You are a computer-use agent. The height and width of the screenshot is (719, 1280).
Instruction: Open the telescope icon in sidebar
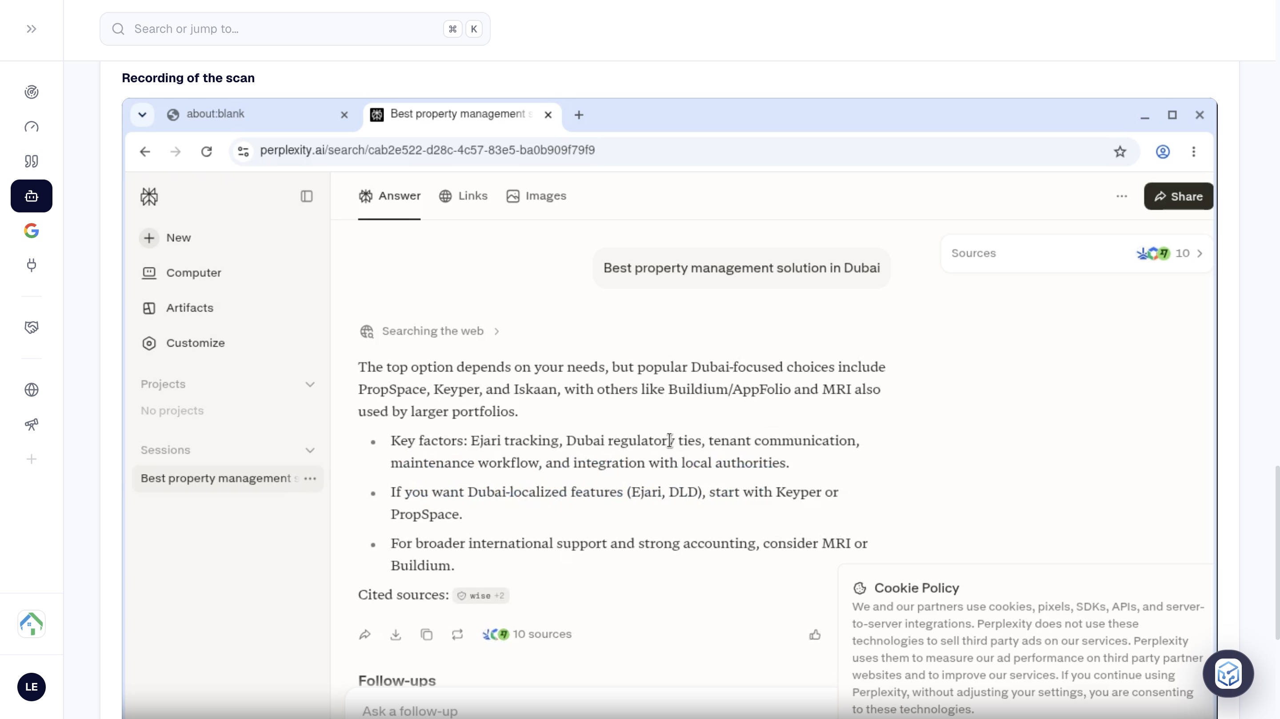(31, 424)
